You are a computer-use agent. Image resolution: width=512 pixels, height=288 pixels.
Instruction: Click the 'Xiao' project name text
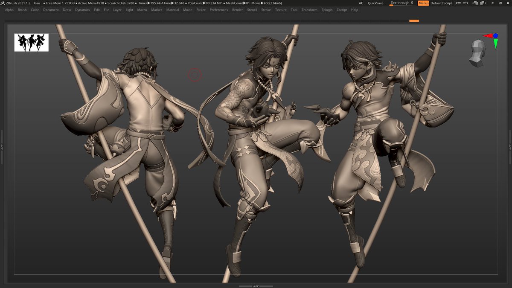point(37,3)
